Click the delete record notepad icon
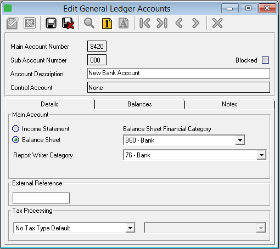 click(x=30, y=23)
